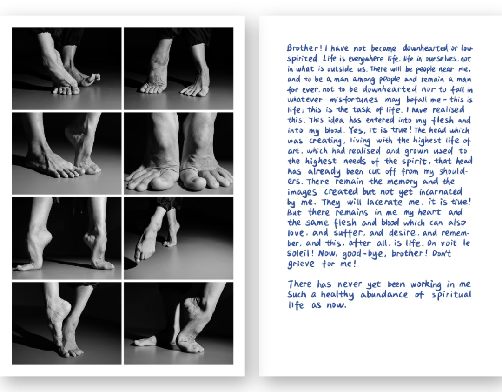Click the phrase "On voit le soleil!"
Image resolution: width=502 pixels, height=392 pixels.
[x=436, y=243]
